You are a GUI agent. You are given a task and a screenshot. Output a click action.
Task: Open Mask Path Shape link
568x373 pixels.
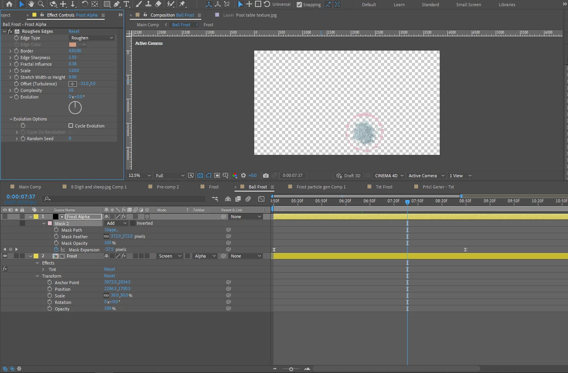click(111, 230)
